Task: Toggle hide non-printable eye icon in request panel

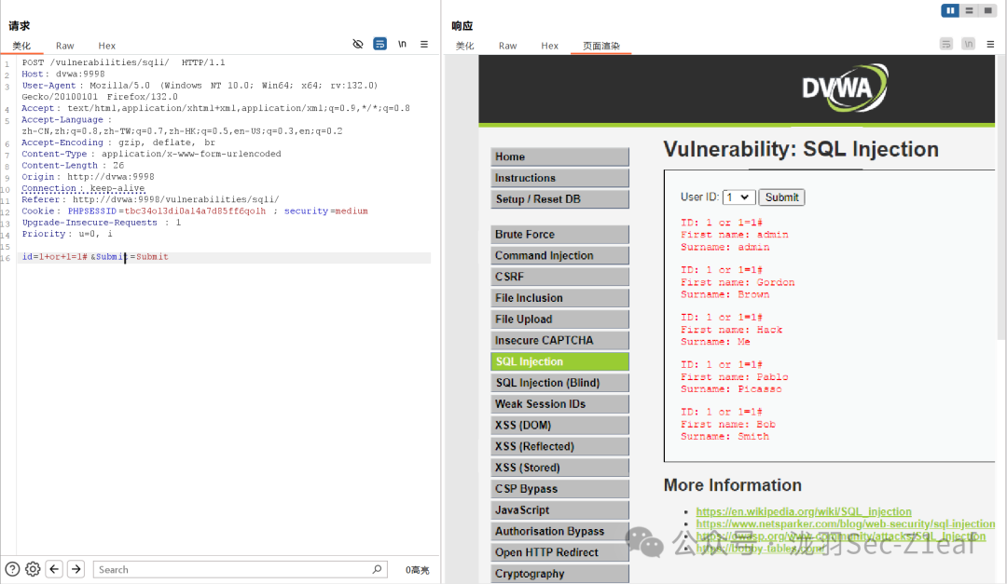Action: pos(358,45)
